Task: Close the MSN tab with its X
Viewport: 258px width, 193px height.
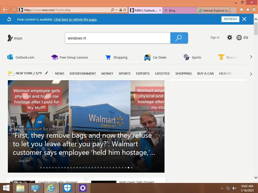Action: pos(160,10)
